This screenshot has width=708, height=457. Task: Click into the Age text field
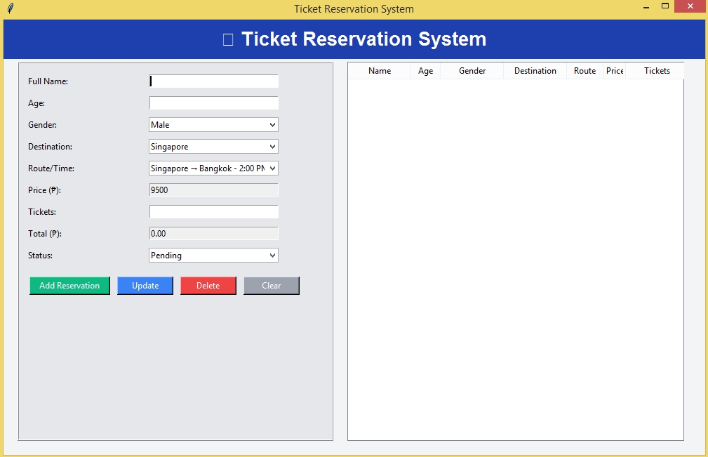[x=214, y=103]
